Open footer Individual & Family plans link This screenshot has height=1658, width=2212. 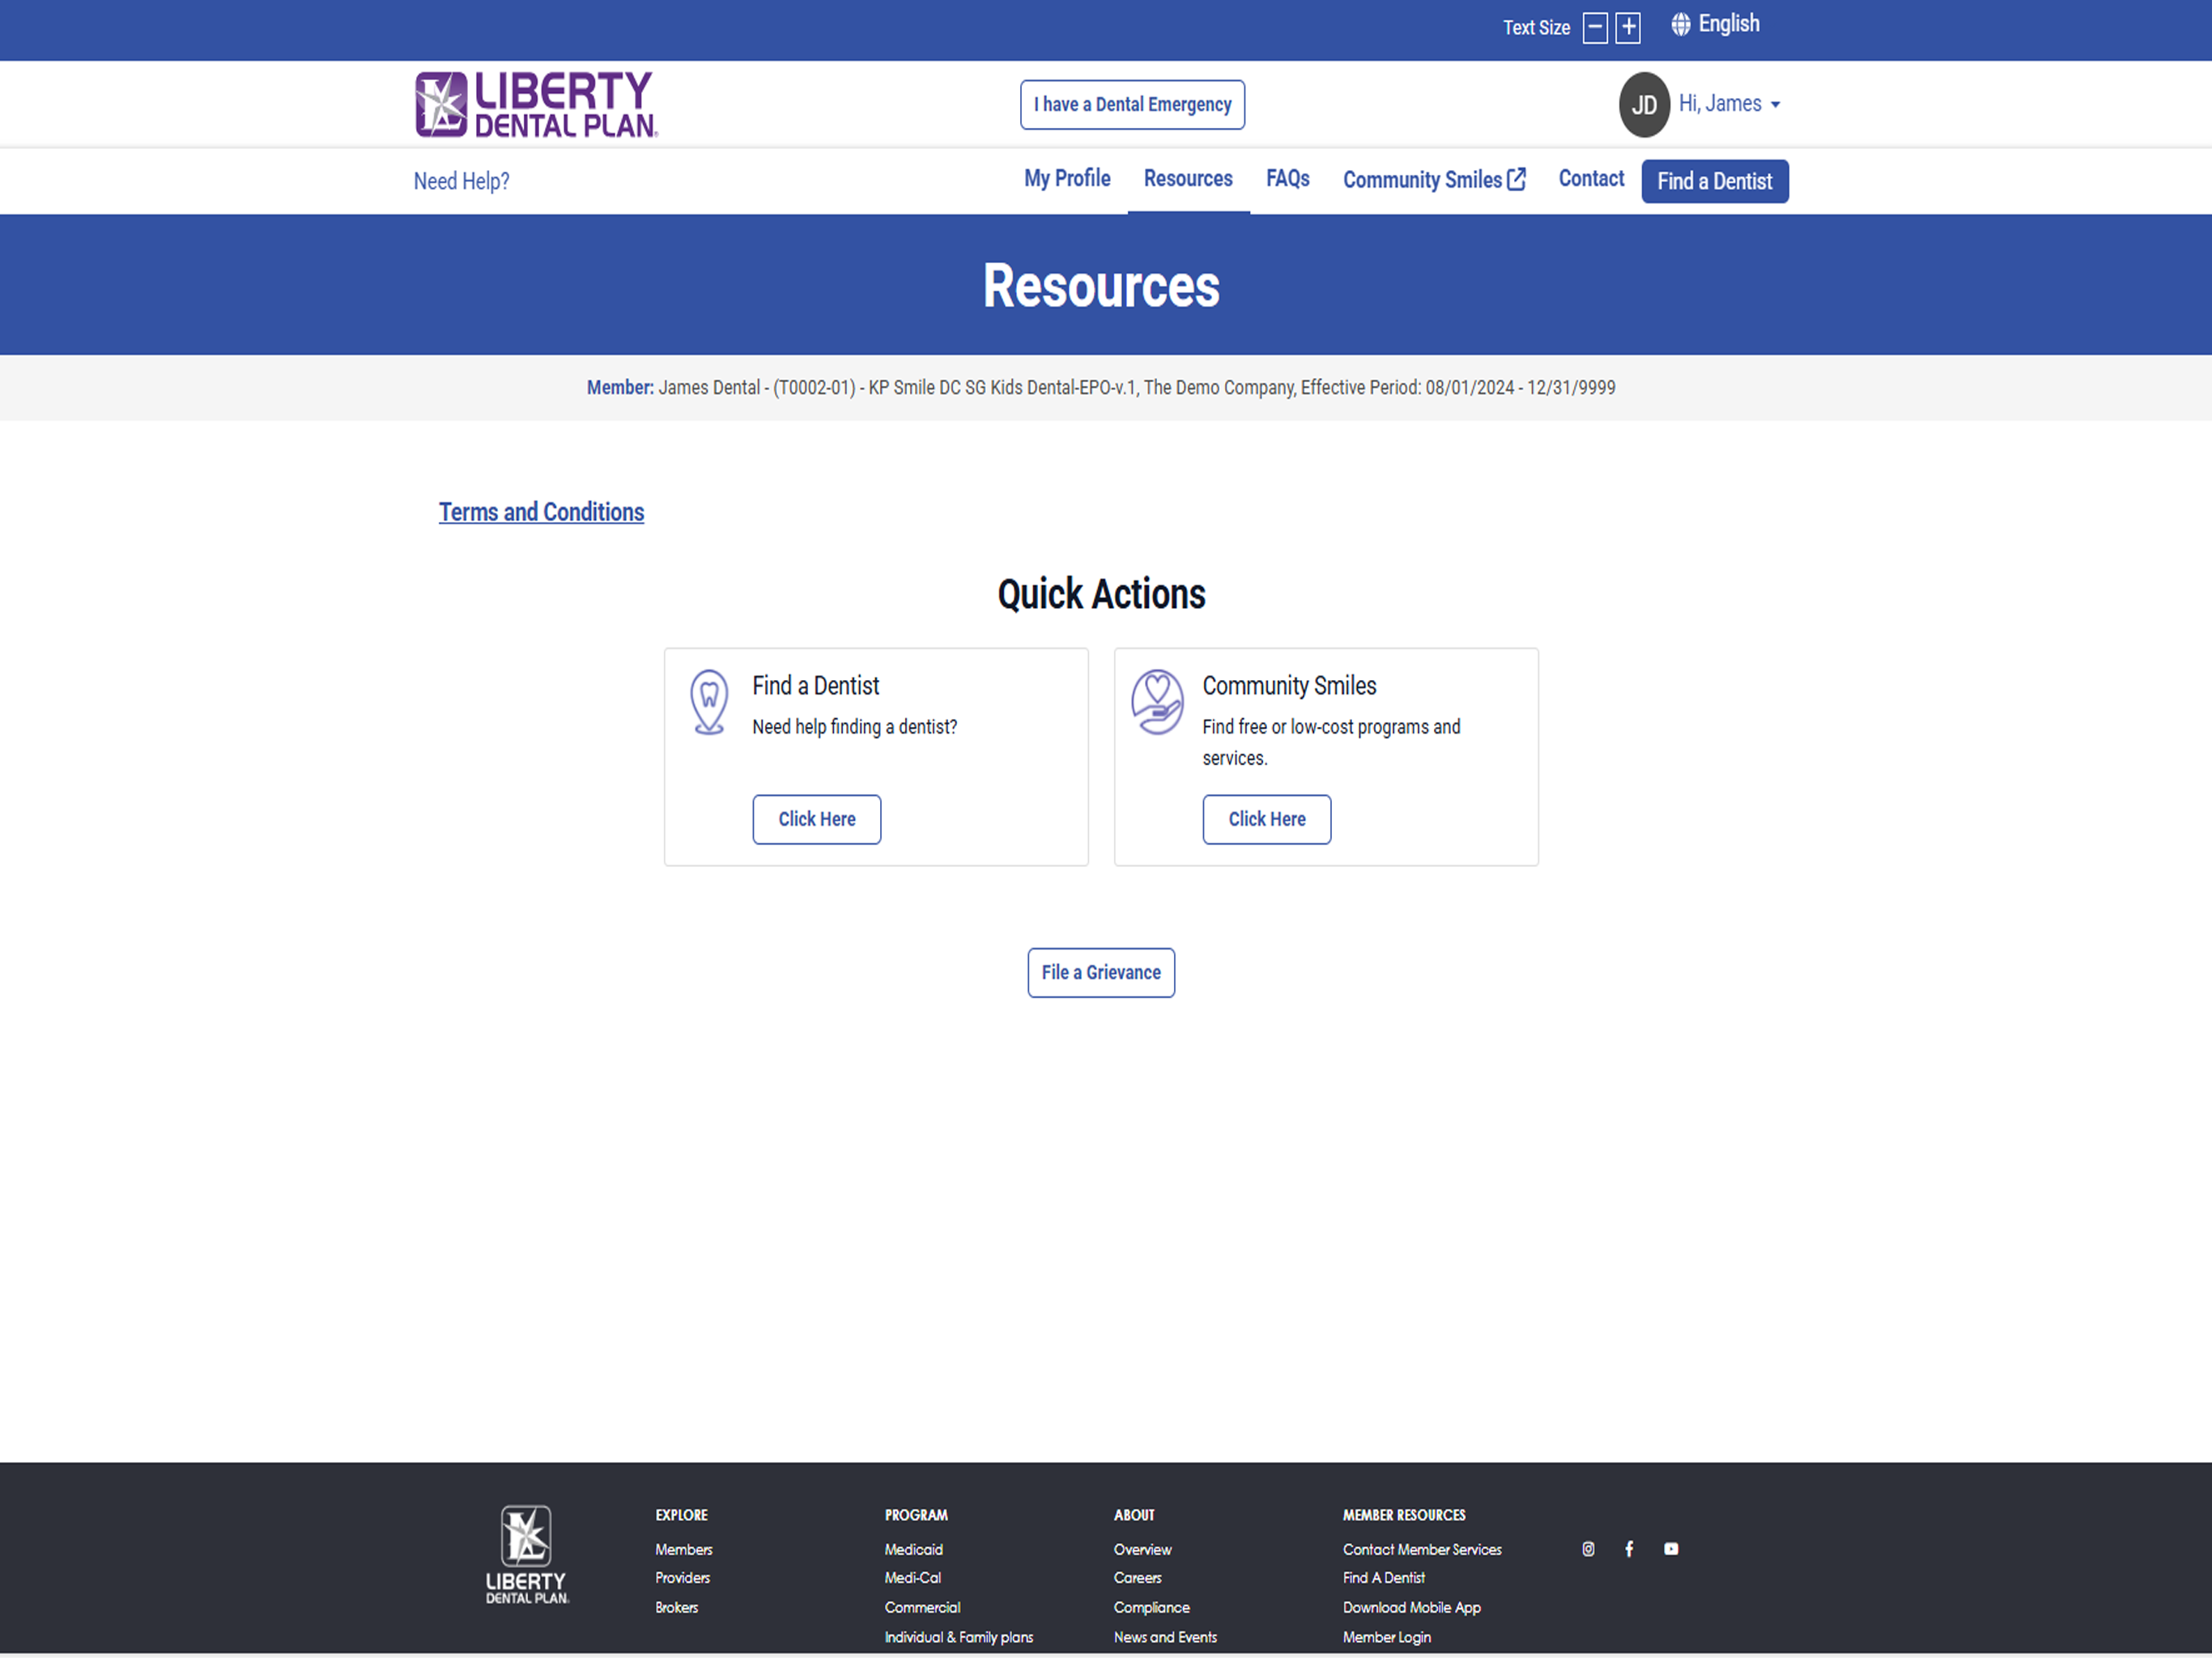959,1637
